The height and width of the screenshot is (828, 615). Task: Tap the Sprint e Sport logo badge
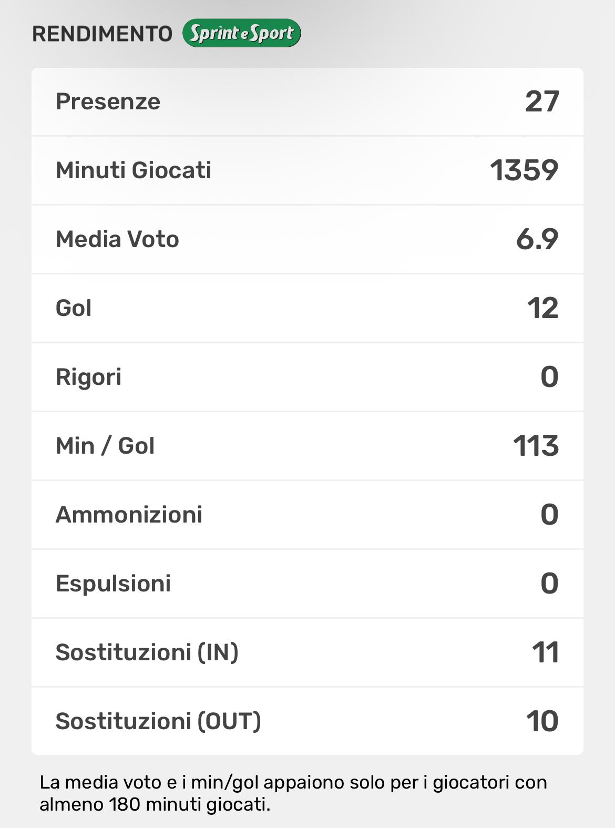tap(242, 34)
